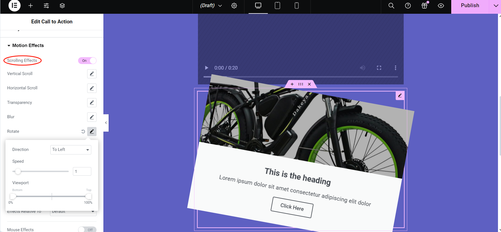501x232 pixels.
Task: Close the Rotate effect editor pencil
Action: click(x=92, y=131)
